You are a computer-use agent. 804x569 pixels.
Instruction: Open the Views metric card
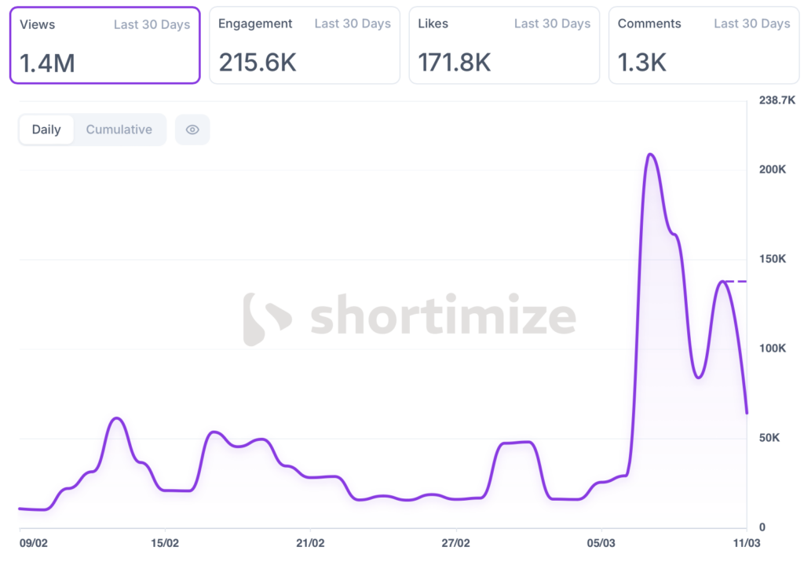pos(104,45)
